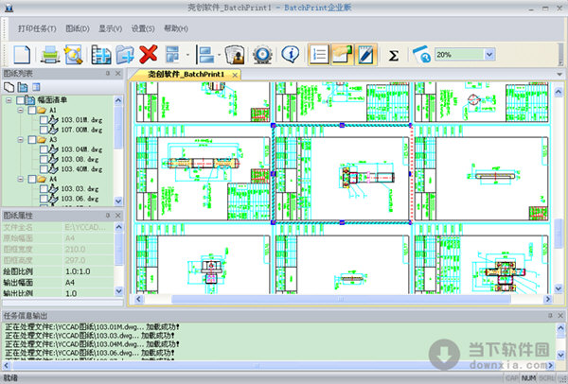568x384 pixels.
Task: Open the 显示(V) menu
Action: 111,28
